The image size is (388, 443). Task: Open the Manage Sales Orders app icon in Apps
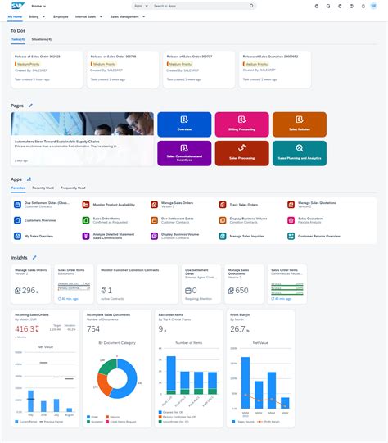(x=154, y=205)
